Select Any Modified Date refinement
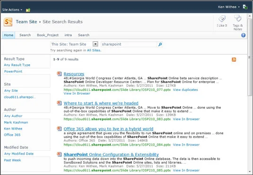The width and height of the screenshot is (253, 175). (x=19, y=154)
